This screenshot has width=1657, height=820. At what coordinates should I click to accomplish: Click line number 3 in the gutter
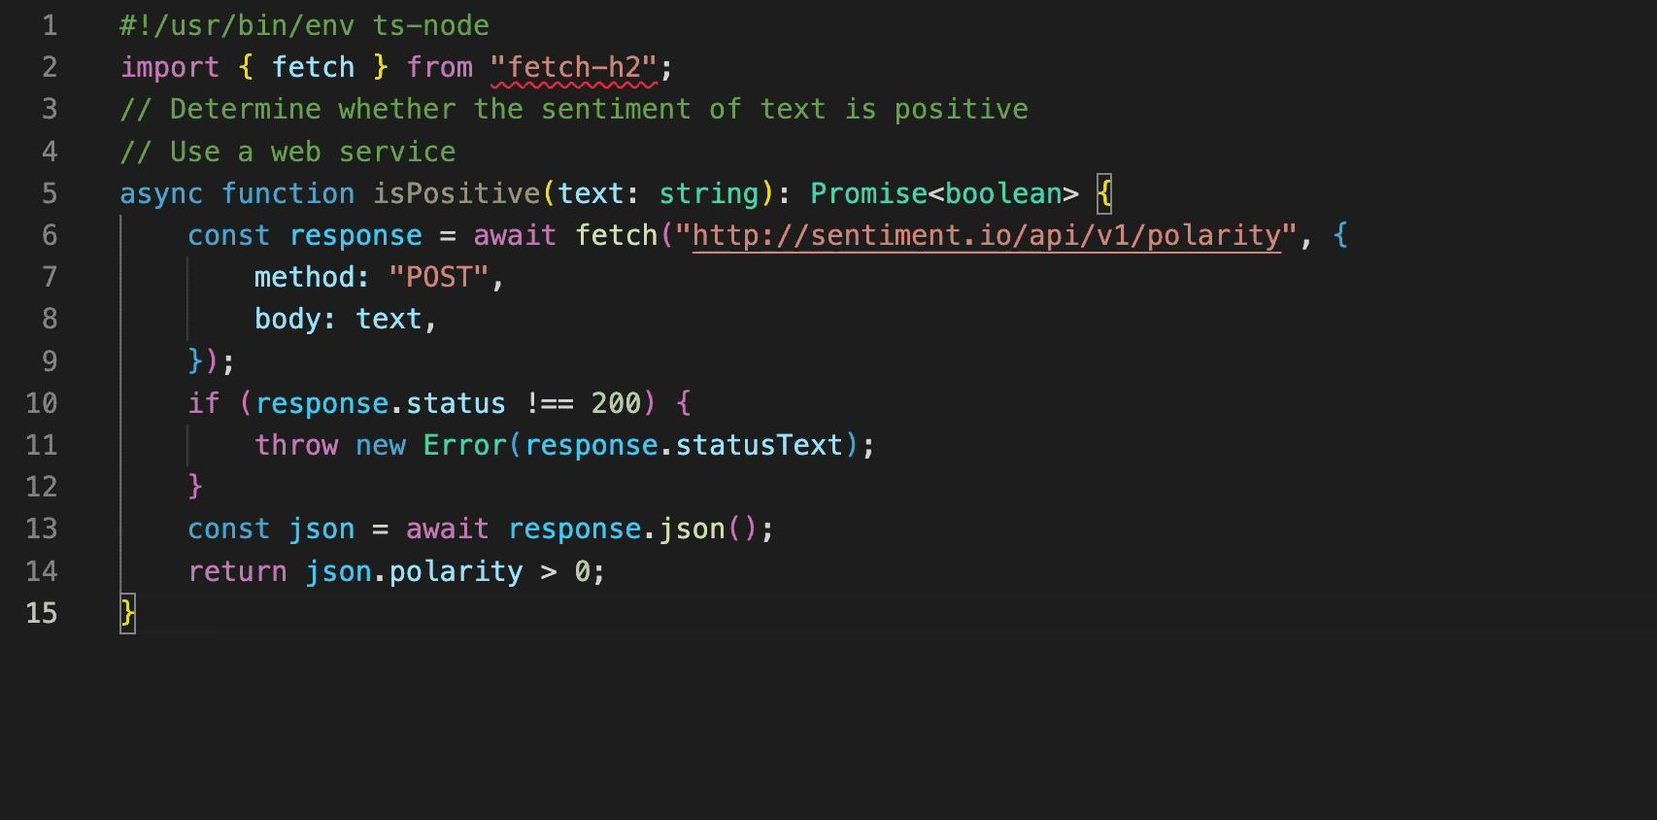[x=50, y=109]
